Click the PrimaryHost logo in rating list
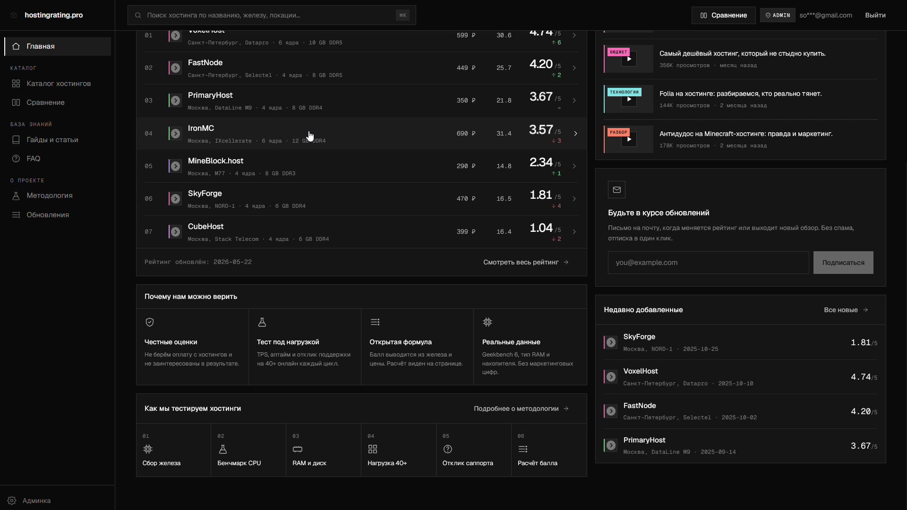 click(175, 101)
